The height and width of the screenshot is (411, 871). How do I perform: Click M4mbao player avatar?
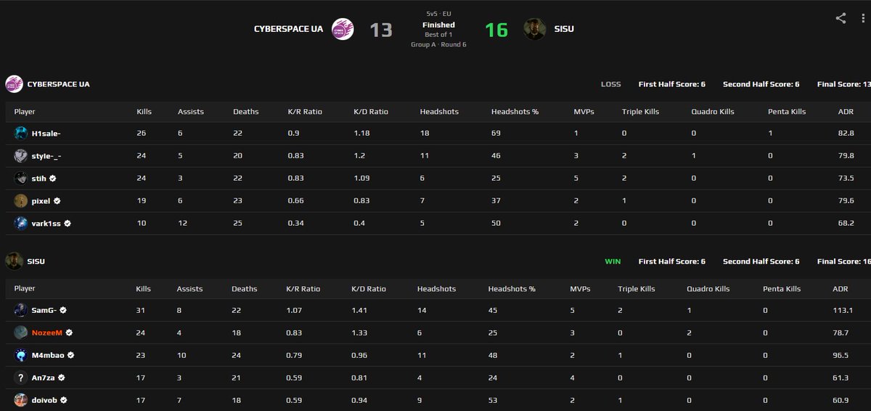click(x=21, y=355)
